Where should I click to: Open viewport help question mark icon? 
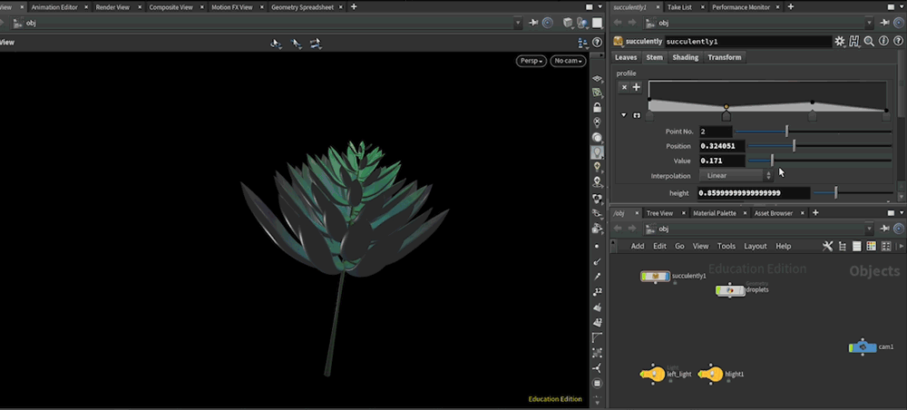[x=597, y=43]
